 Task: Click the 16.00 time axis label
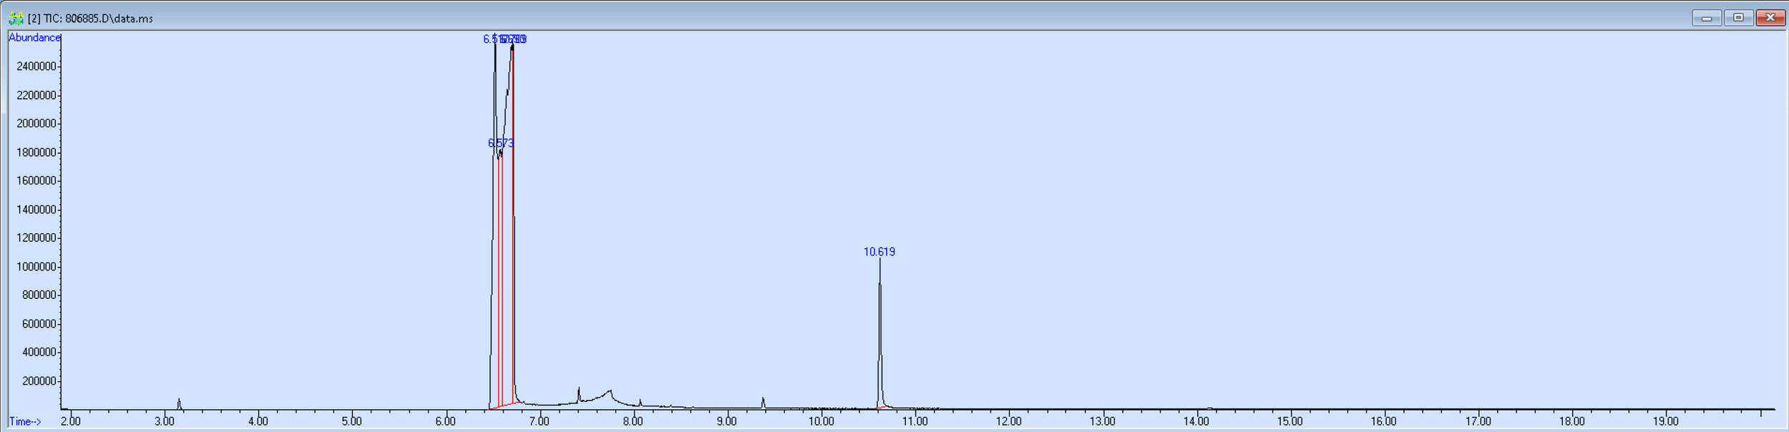point(1384,421)
